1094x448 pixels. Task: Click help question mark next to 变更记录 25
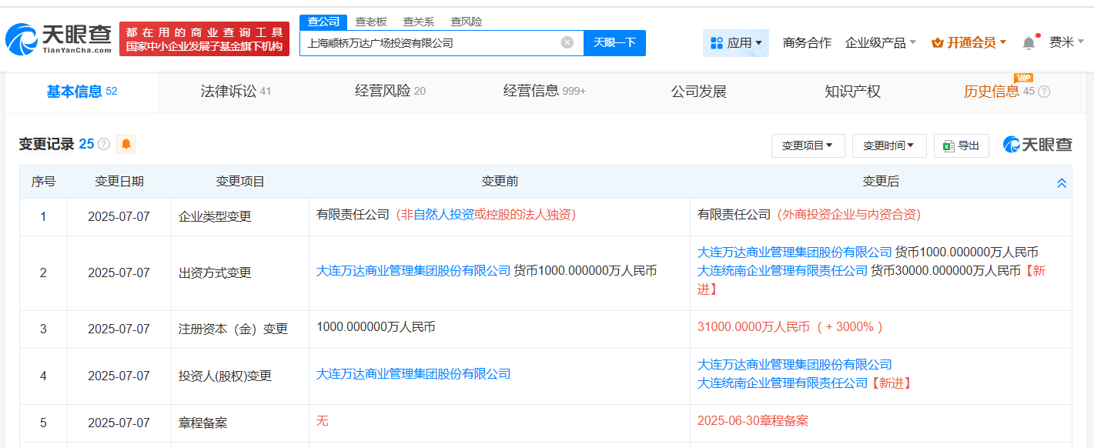point(104,144)
